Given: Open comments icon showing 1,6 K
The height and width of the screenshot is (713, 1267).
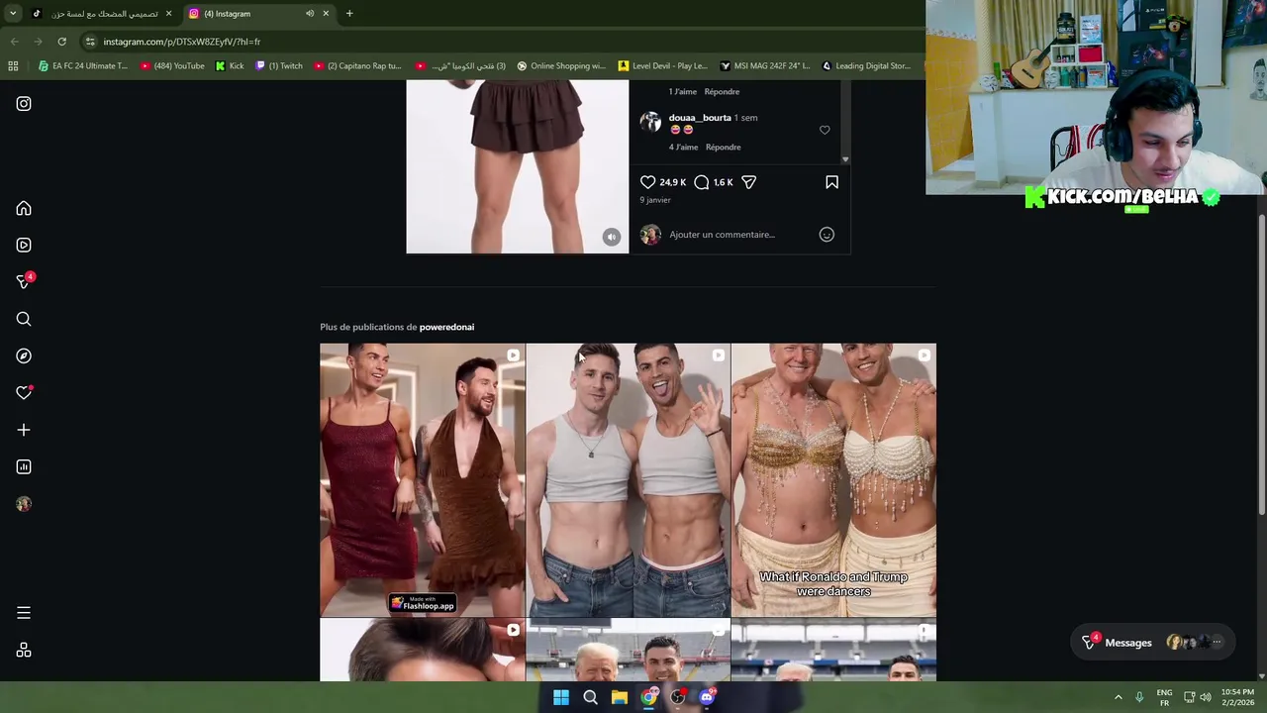Looking at the screenshot, I should click(x=702, y=182).
